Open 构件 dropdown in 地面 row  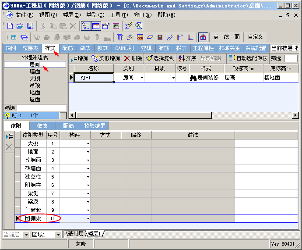[88, 152]
